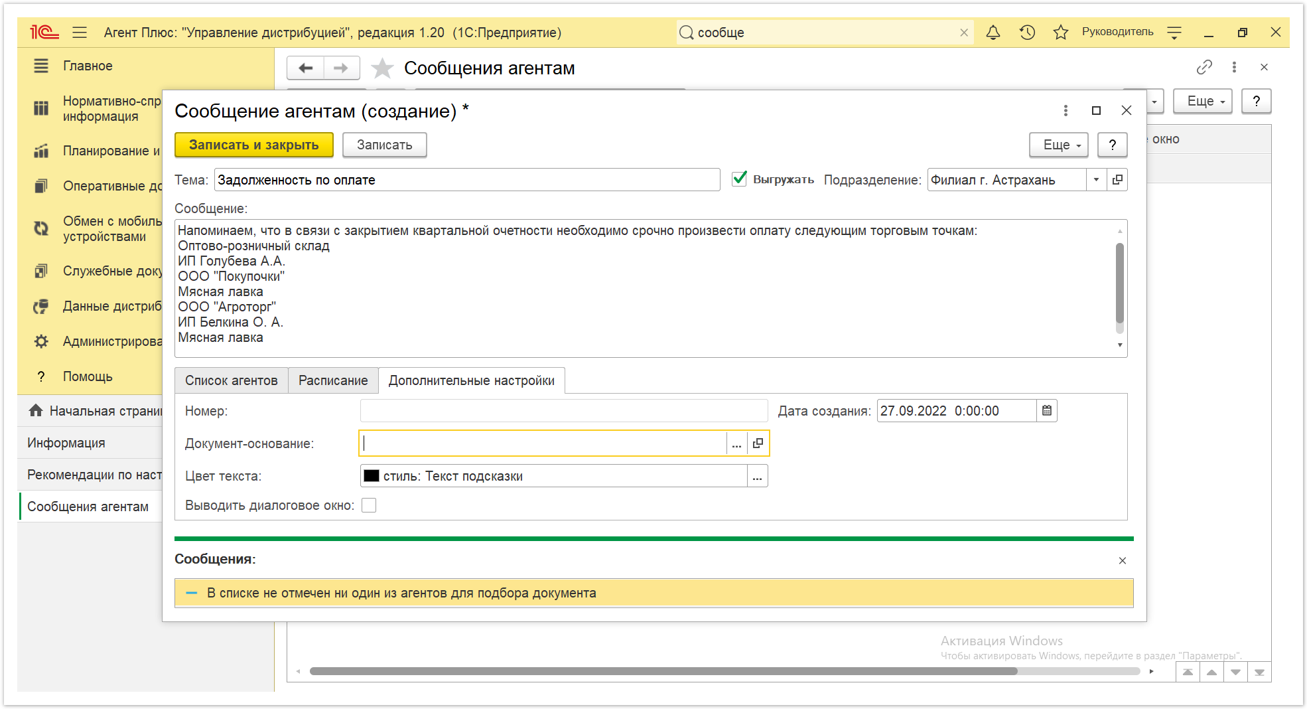Open three-dot menu of the creation dialog
The image size is (1307, 709).
[x=1066, y=110]
